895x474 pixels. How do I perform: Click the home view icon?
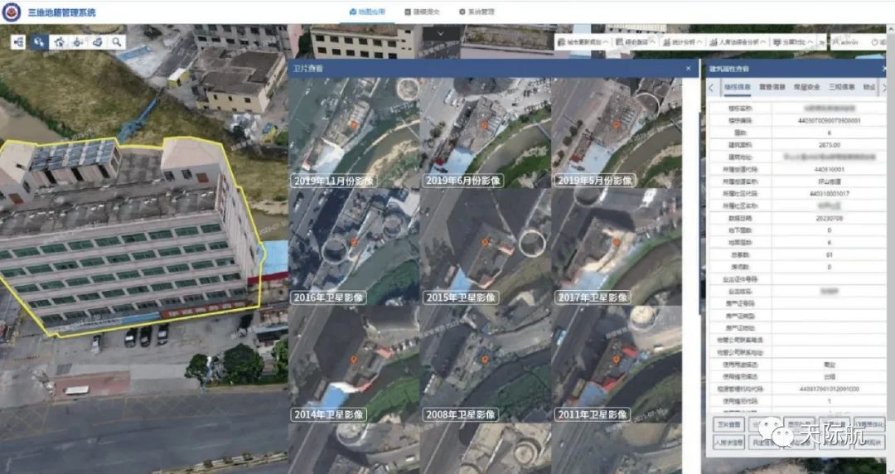point(59,41)
